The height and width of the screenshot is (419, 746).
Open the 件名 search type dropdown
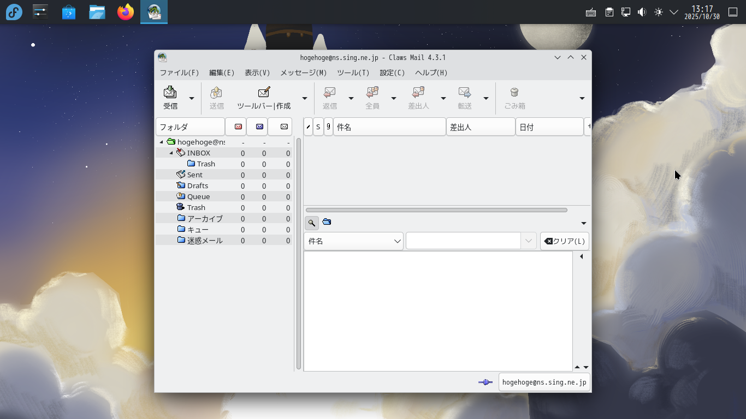point(353,241)
